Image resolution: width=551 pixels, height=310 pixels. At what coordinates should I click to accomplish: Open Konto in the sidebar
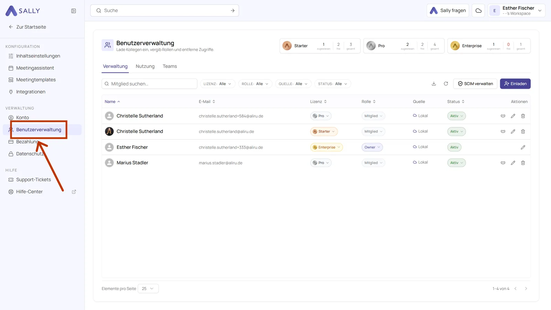(42, 118)
